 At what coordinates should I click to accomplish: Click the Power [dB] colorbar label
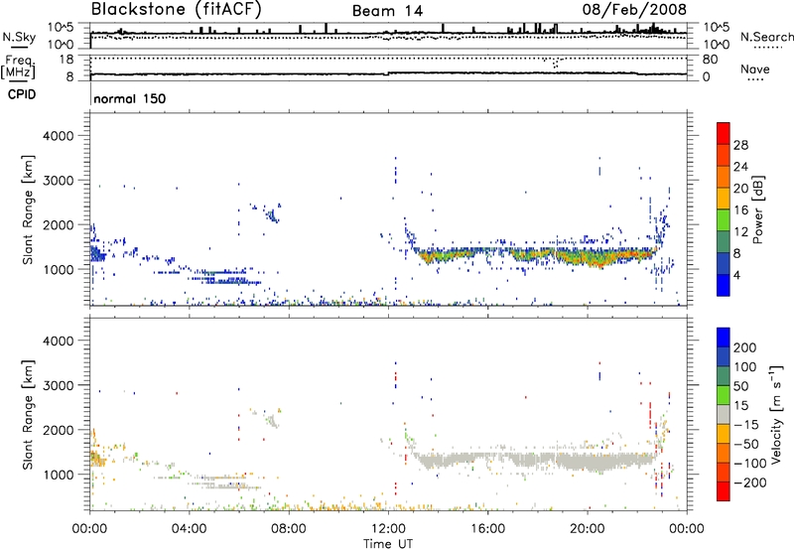[757, 209]
